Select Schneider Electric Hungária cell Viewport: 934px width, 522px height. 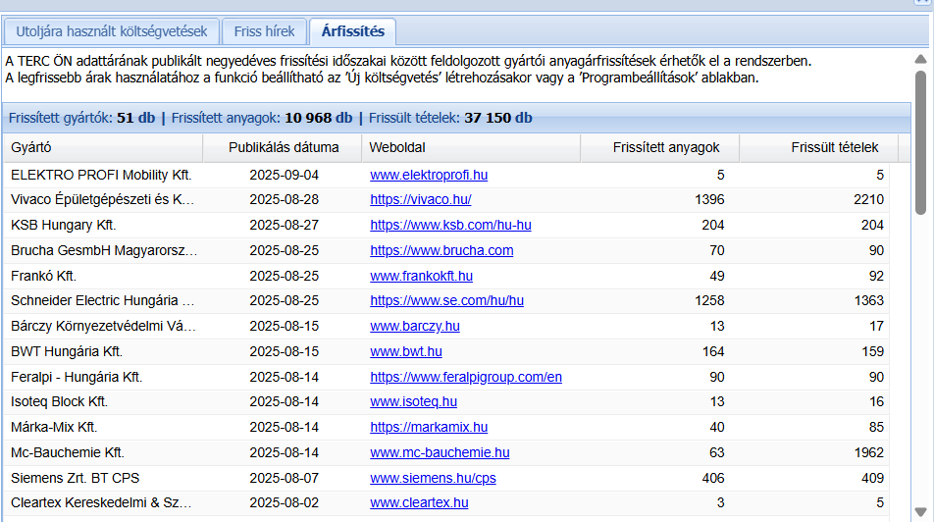point(102,301)
